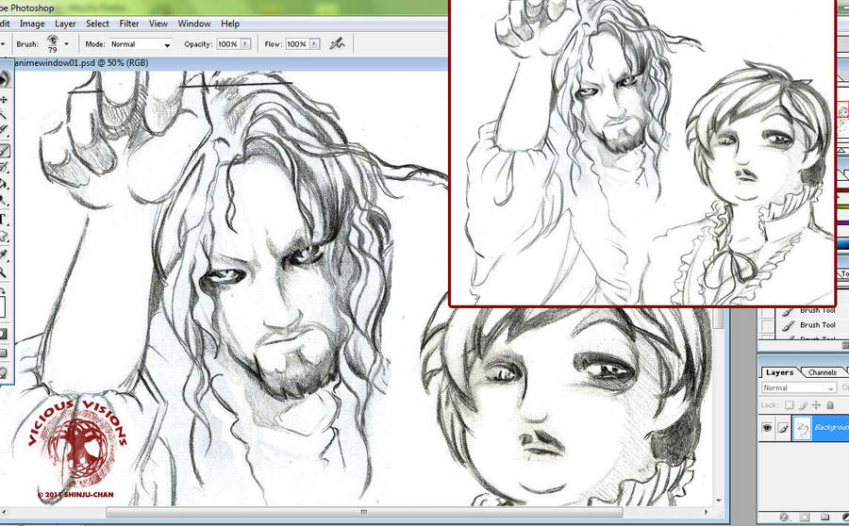Select the Custom Shape tool

click(3, 237)
